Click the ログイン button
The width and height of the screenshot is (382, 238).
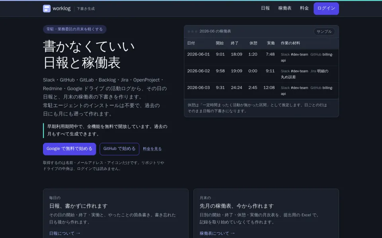click(326, 8)
